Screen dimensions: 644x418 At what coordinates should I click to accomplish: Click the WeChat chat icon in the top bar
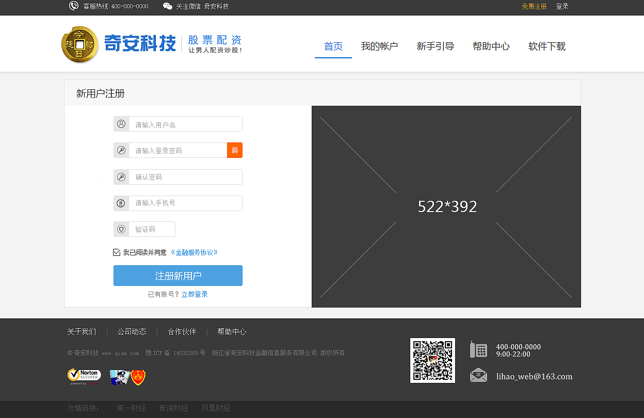[x=167, y=6]
